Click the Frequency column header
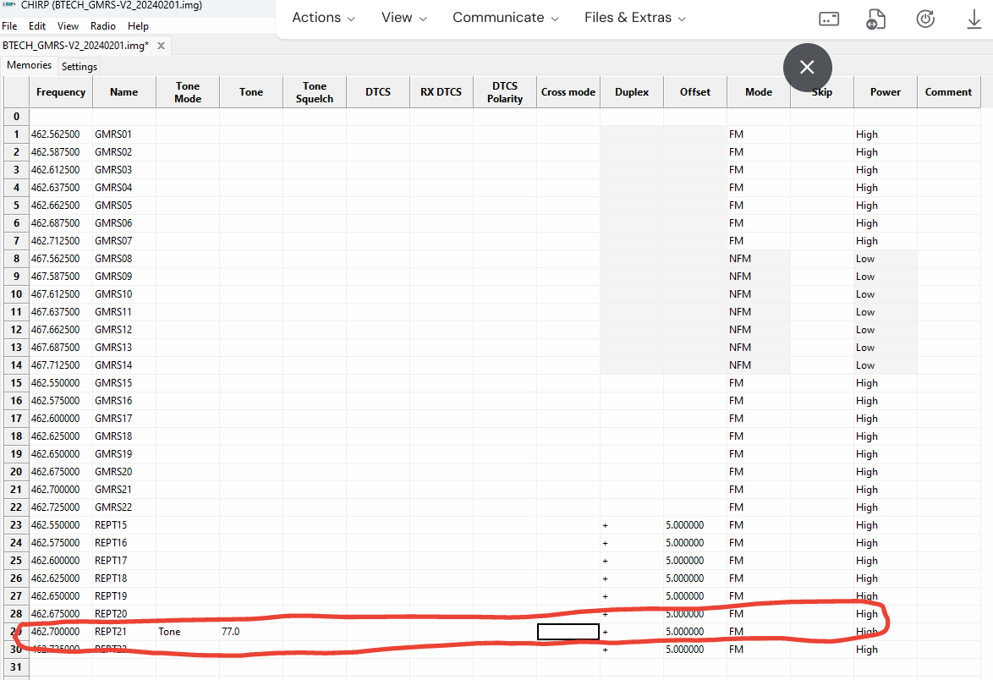Viewport: 993px width, 680px height. pyautogui.click(x=61, y=92)
